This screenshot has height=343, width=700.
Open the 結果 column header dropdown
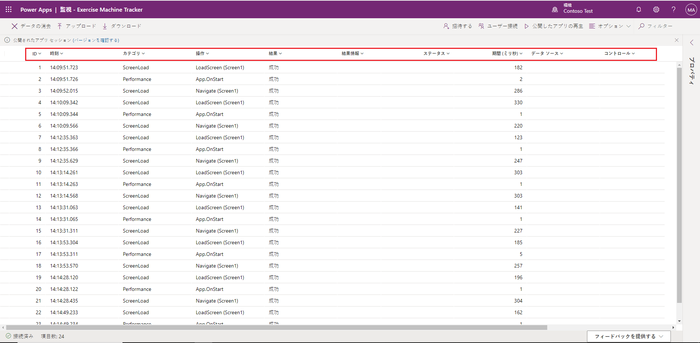pos(275,54)
